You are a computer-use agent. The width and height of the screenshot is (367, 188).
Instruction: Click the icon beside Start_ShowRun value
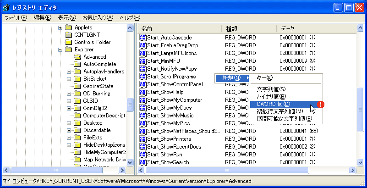143,155
